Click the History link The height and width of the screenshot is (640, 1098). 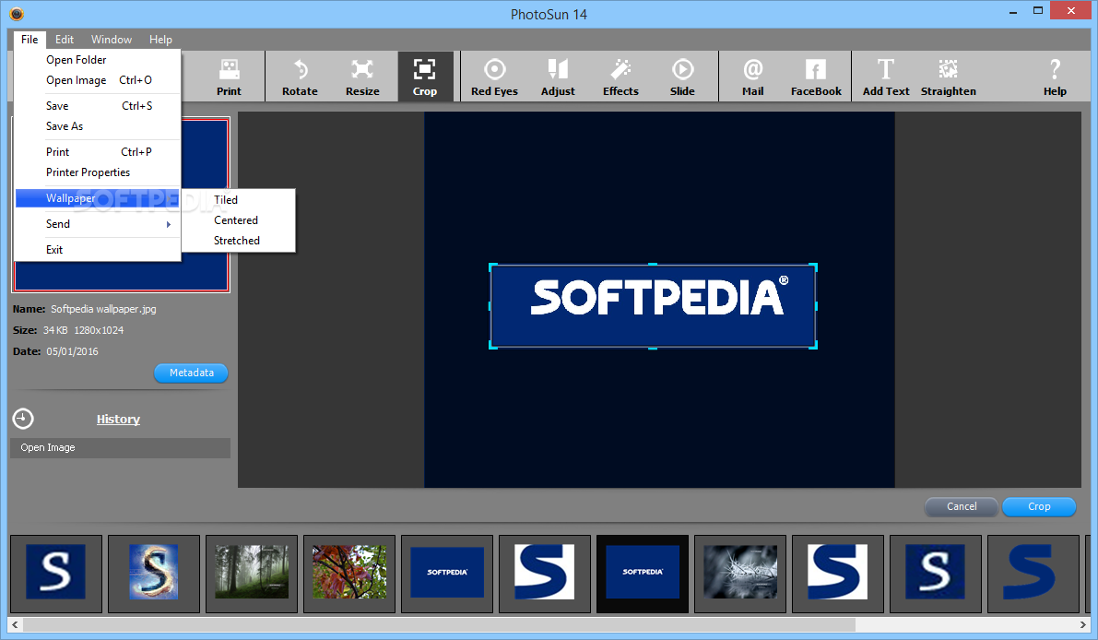click(x=118, y=420)
